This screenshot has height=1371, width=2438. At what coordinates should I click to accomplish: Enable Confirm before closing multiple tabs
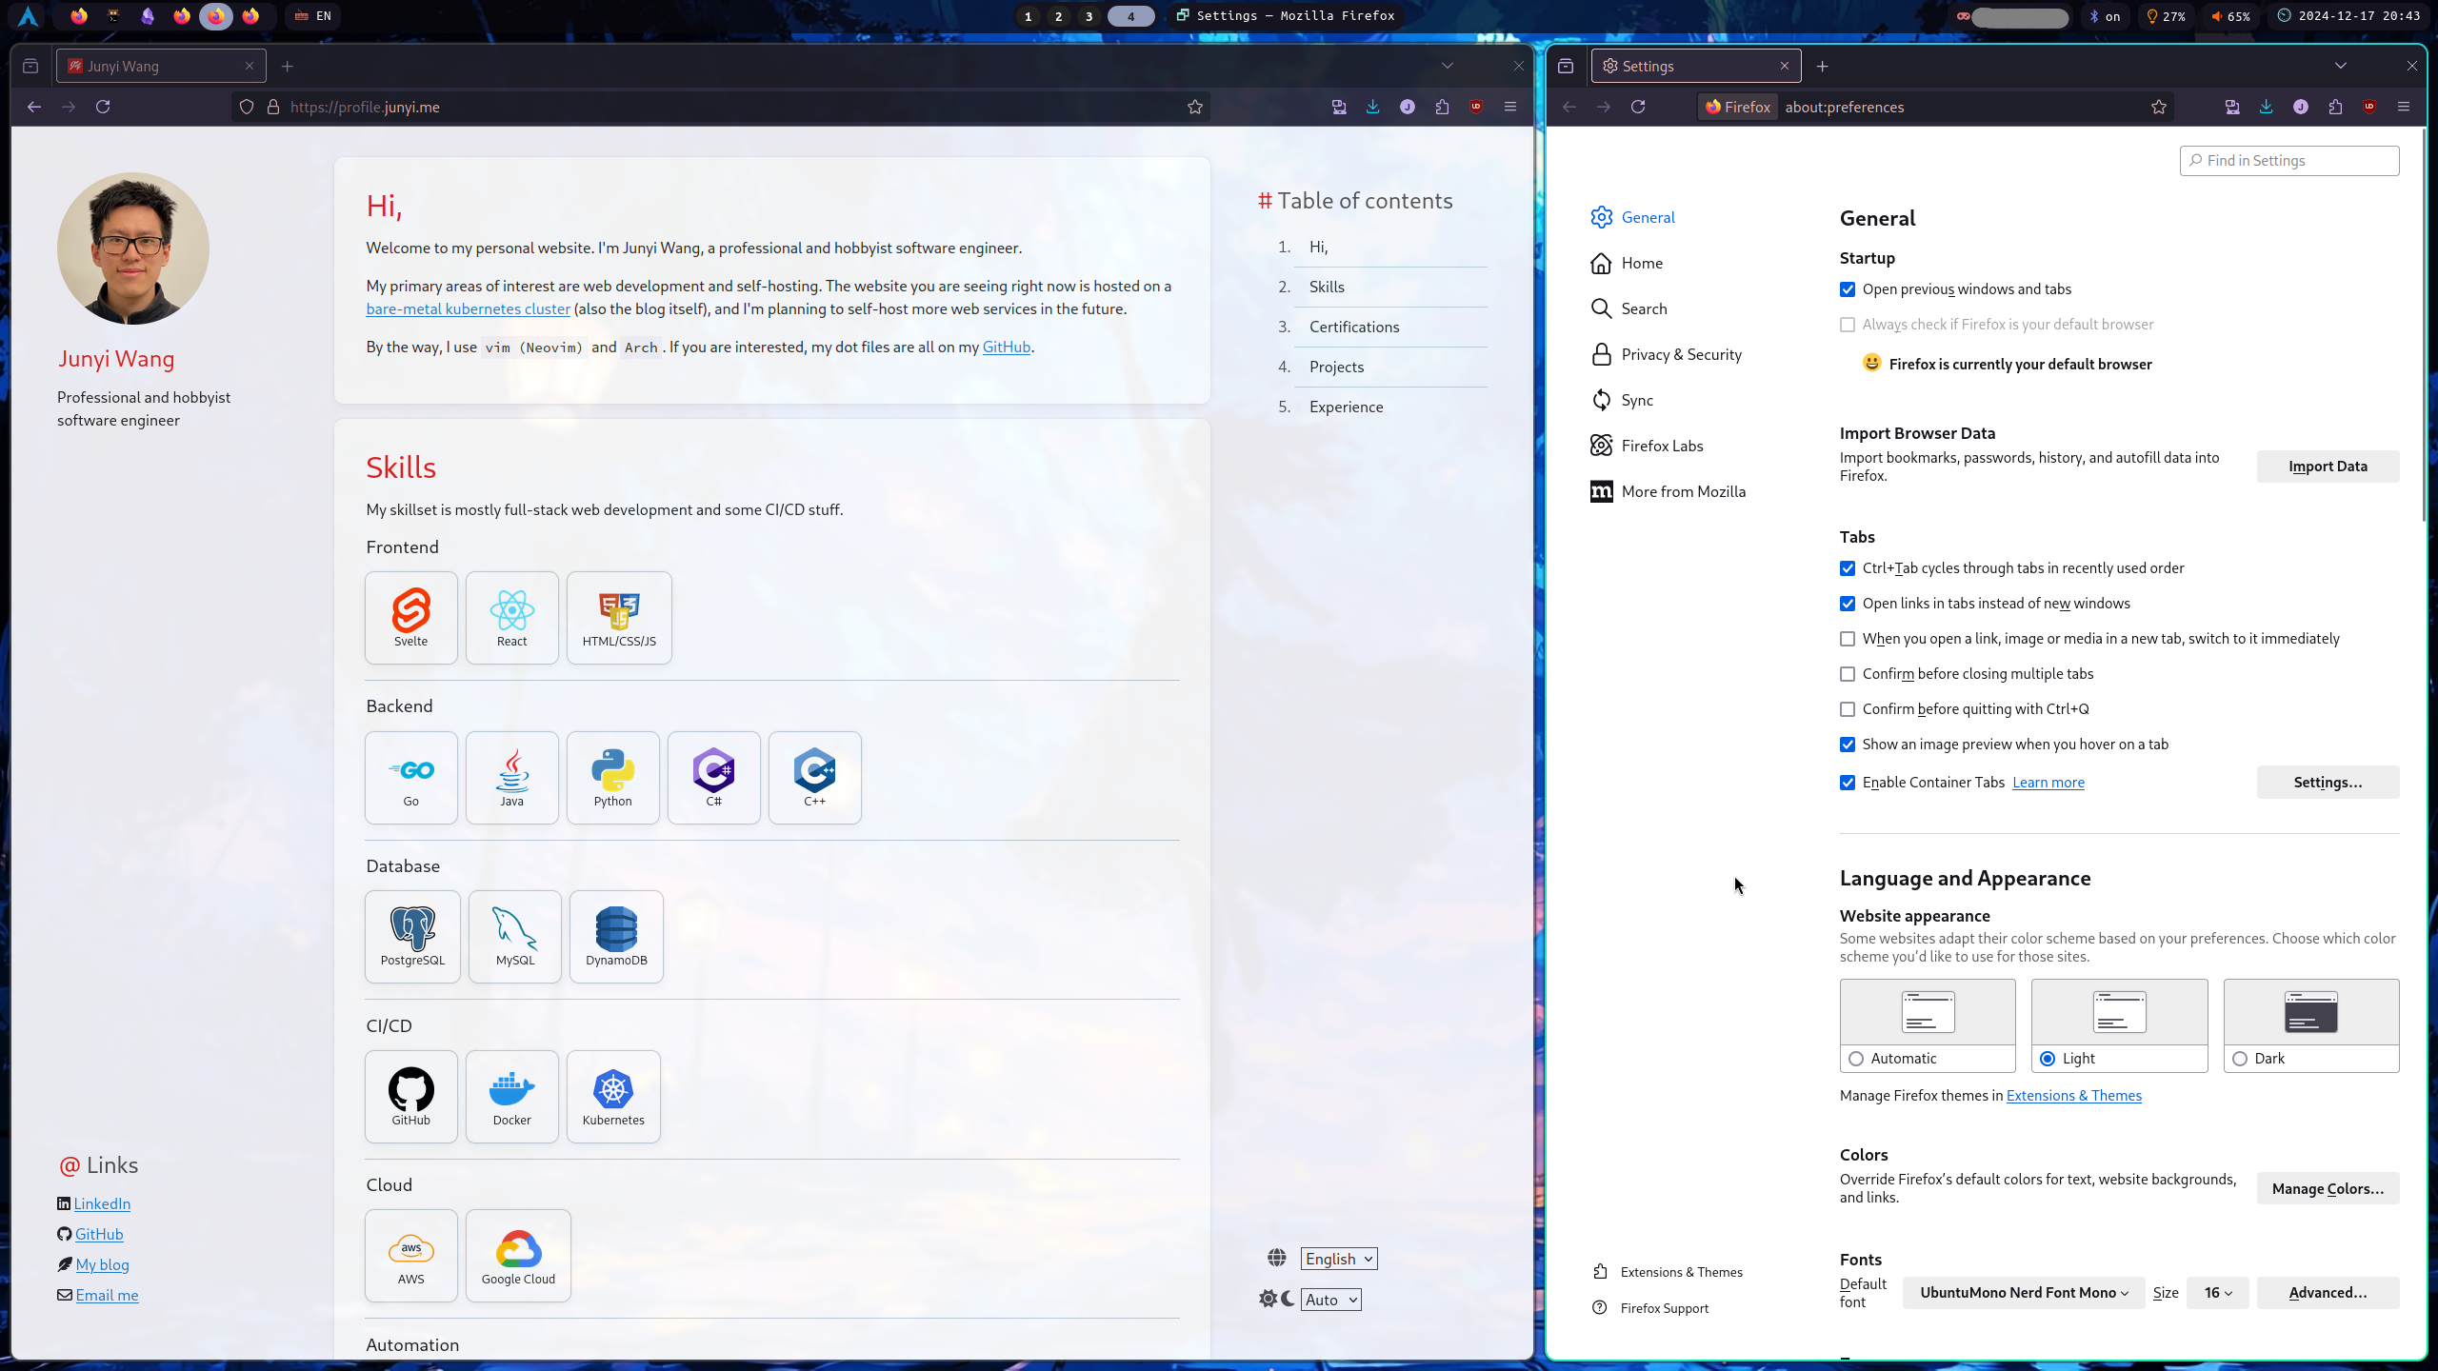[x=1848, y=674]
